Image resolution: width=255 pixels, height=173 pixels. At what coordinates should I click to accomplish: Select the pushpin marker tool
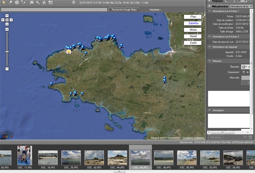pyautogui.click(x=10, y=3)
